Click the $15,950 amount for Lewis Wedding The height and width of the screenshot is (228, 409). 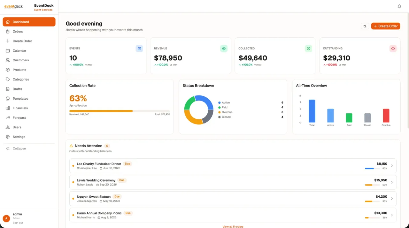381,180
